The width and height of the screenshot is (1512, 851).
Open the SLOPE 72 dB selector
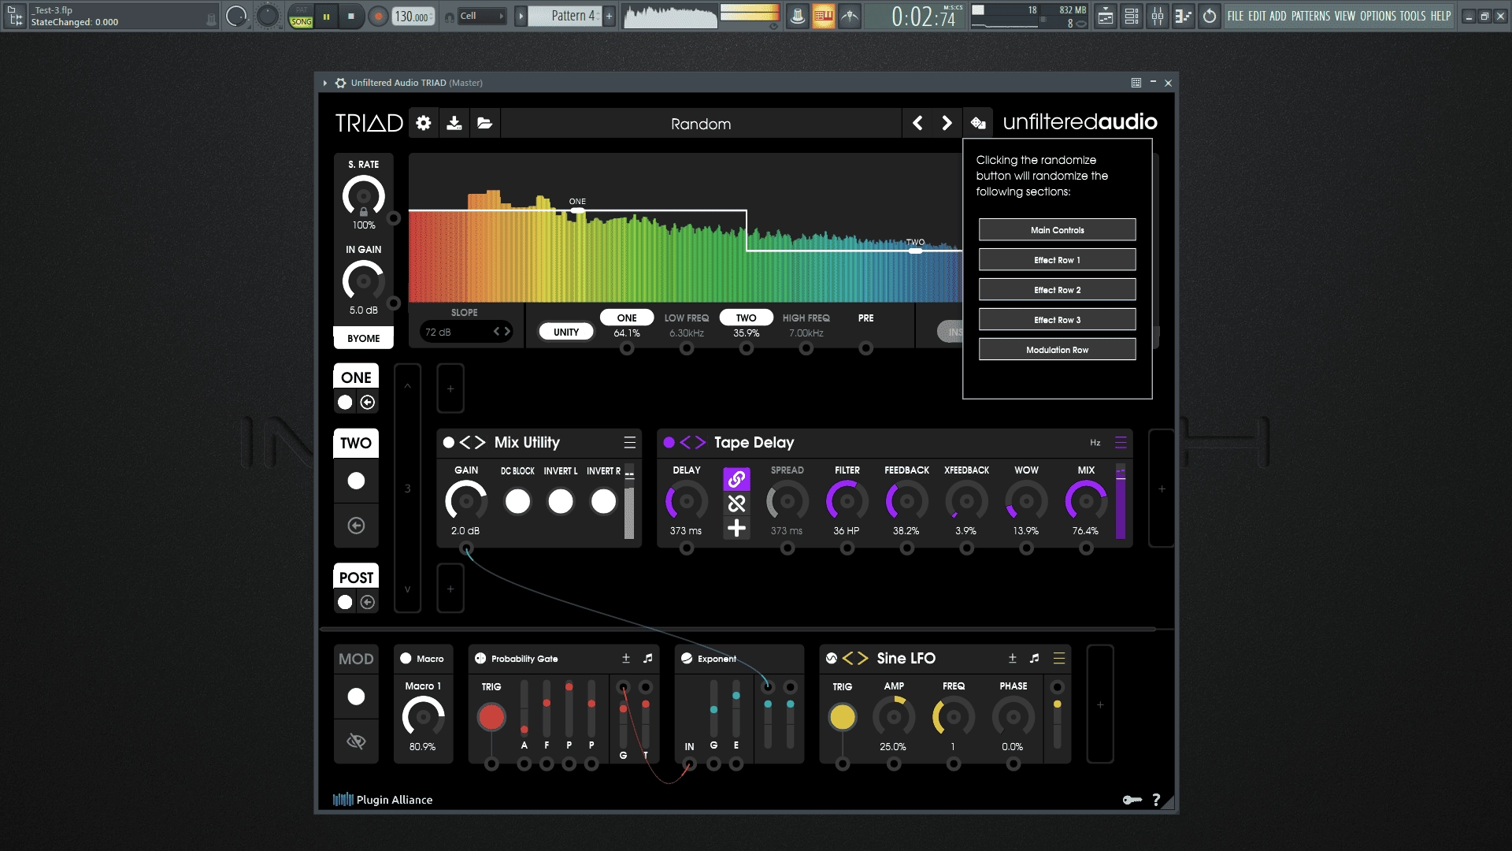point(466,332)
